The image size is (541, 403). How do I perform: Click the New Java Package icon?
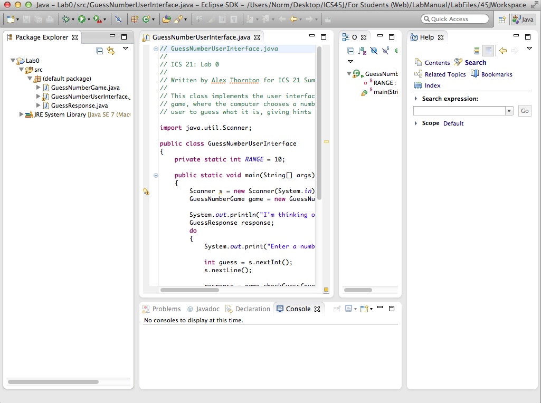[x=134, y=20]
